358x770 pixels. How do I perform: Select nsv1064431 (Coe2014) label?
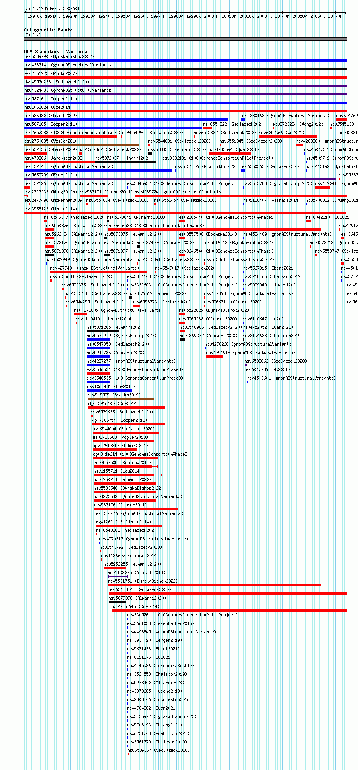(x=111, y=386)
